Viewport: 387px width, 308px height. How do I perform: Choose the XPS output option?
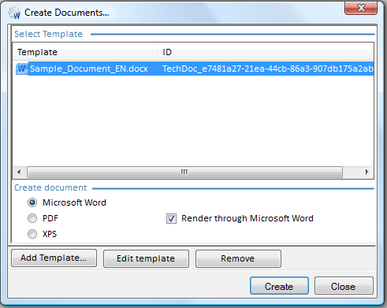(x=32, y=234)
